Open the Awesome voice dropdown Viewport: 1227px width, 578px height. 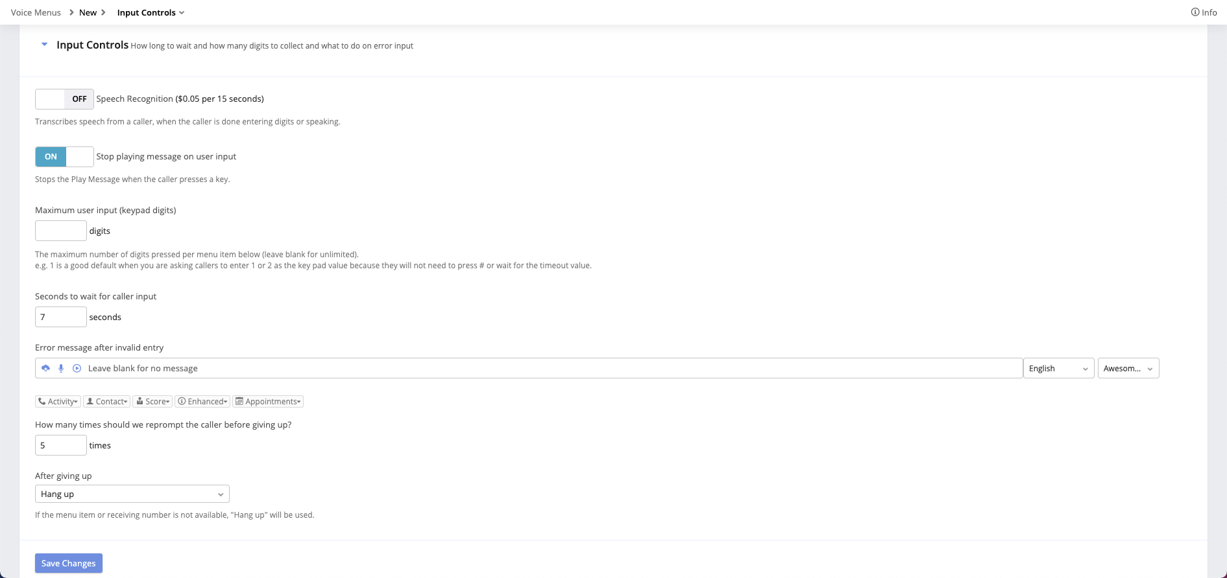tap(1128, 368)
